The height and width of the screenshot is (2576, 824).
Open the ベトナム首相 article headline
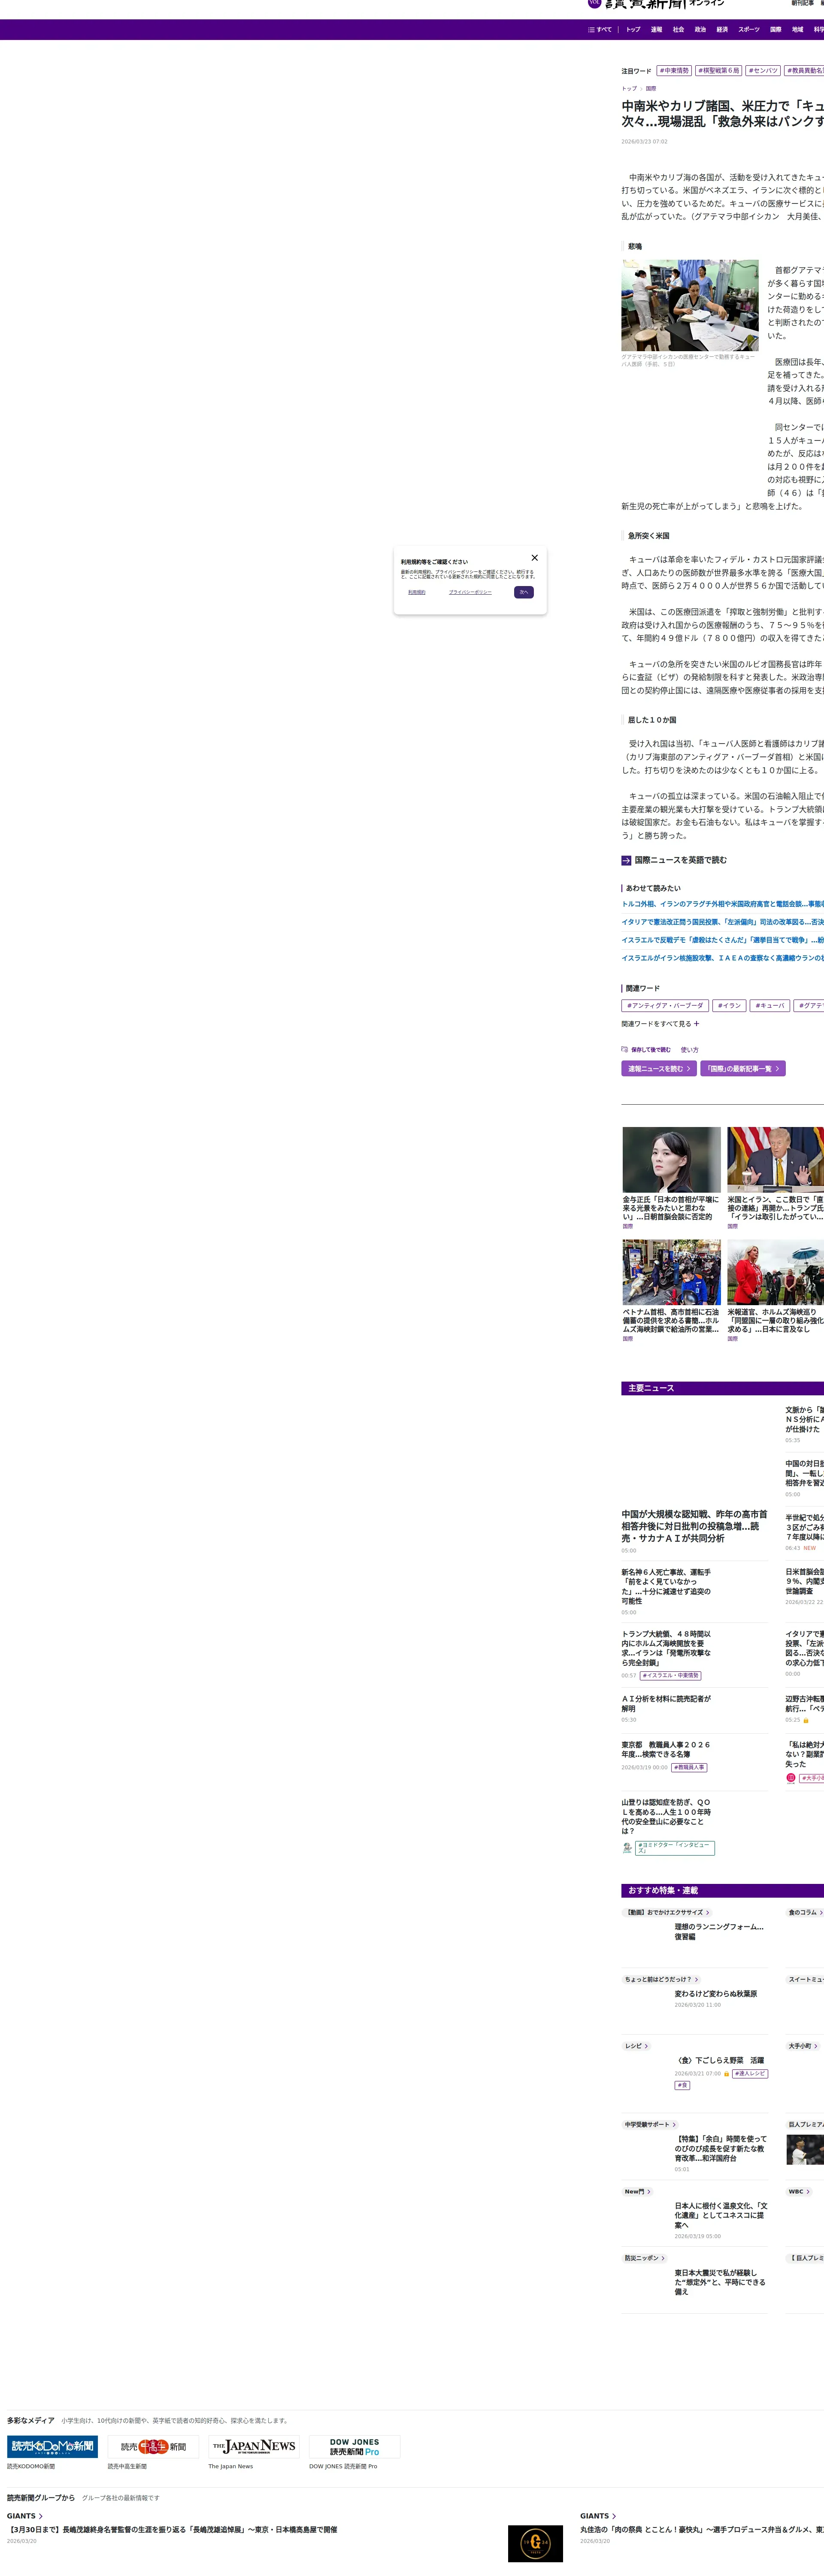tap(671, 1321)
